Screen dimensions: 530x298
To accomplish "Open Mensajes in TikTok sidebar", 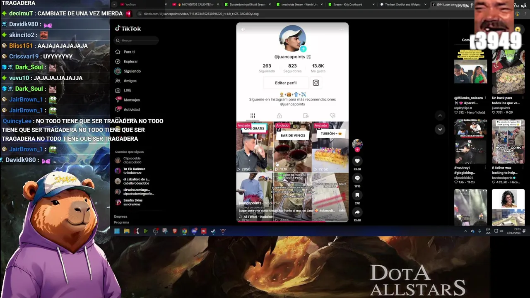I will click(x=128, y=100).
